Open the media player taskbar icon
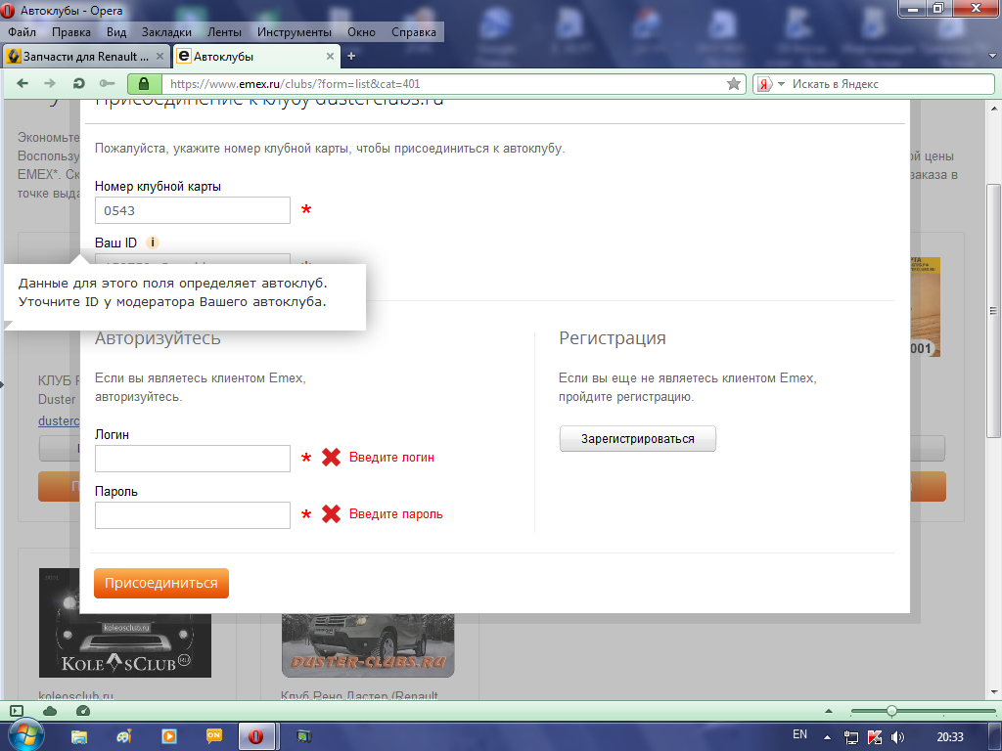 click(x=169, y=736)
